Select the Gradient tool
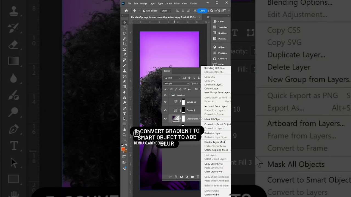Screen dimensions: 351x197 [x=124, y=87]
